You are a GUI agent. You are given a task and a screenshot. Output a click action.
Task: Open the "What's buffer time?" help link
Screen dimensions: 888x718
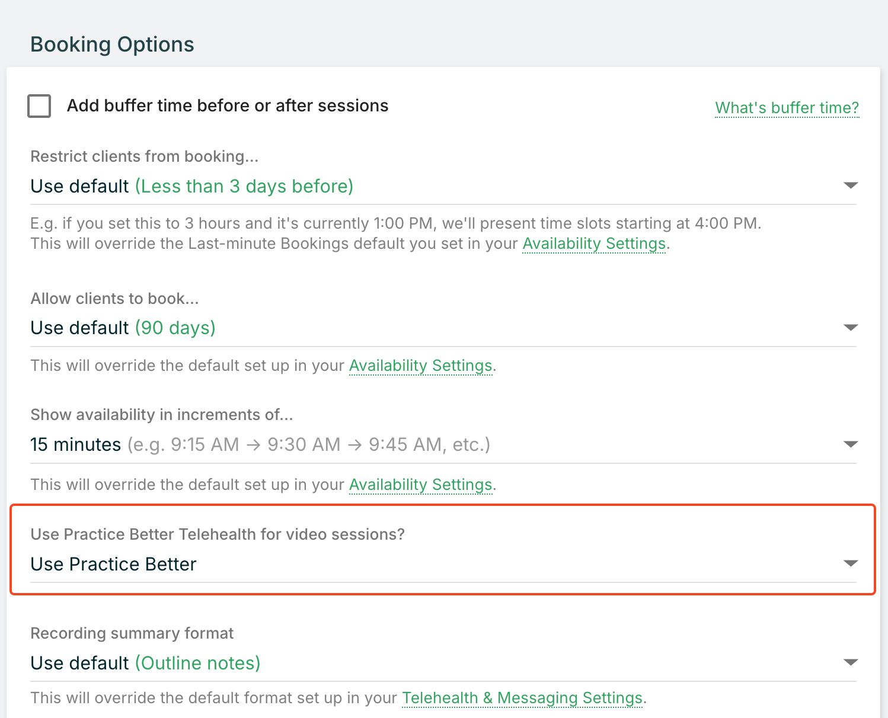[x=787, y=108]
